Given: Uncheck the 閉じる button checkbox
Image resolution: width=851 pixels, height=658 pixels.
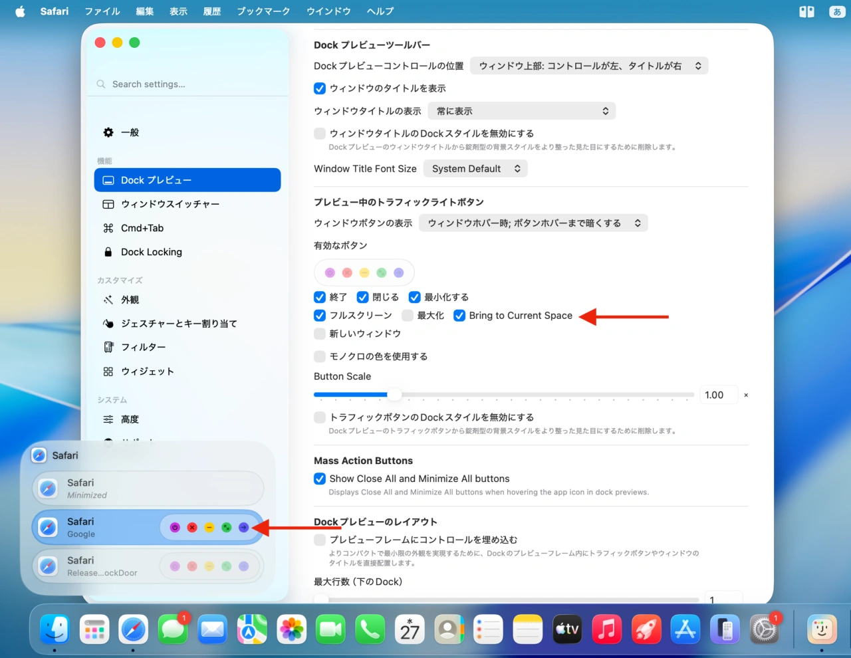Looking at the screenshot, I should pyautogui.click(x=362, y=297).
